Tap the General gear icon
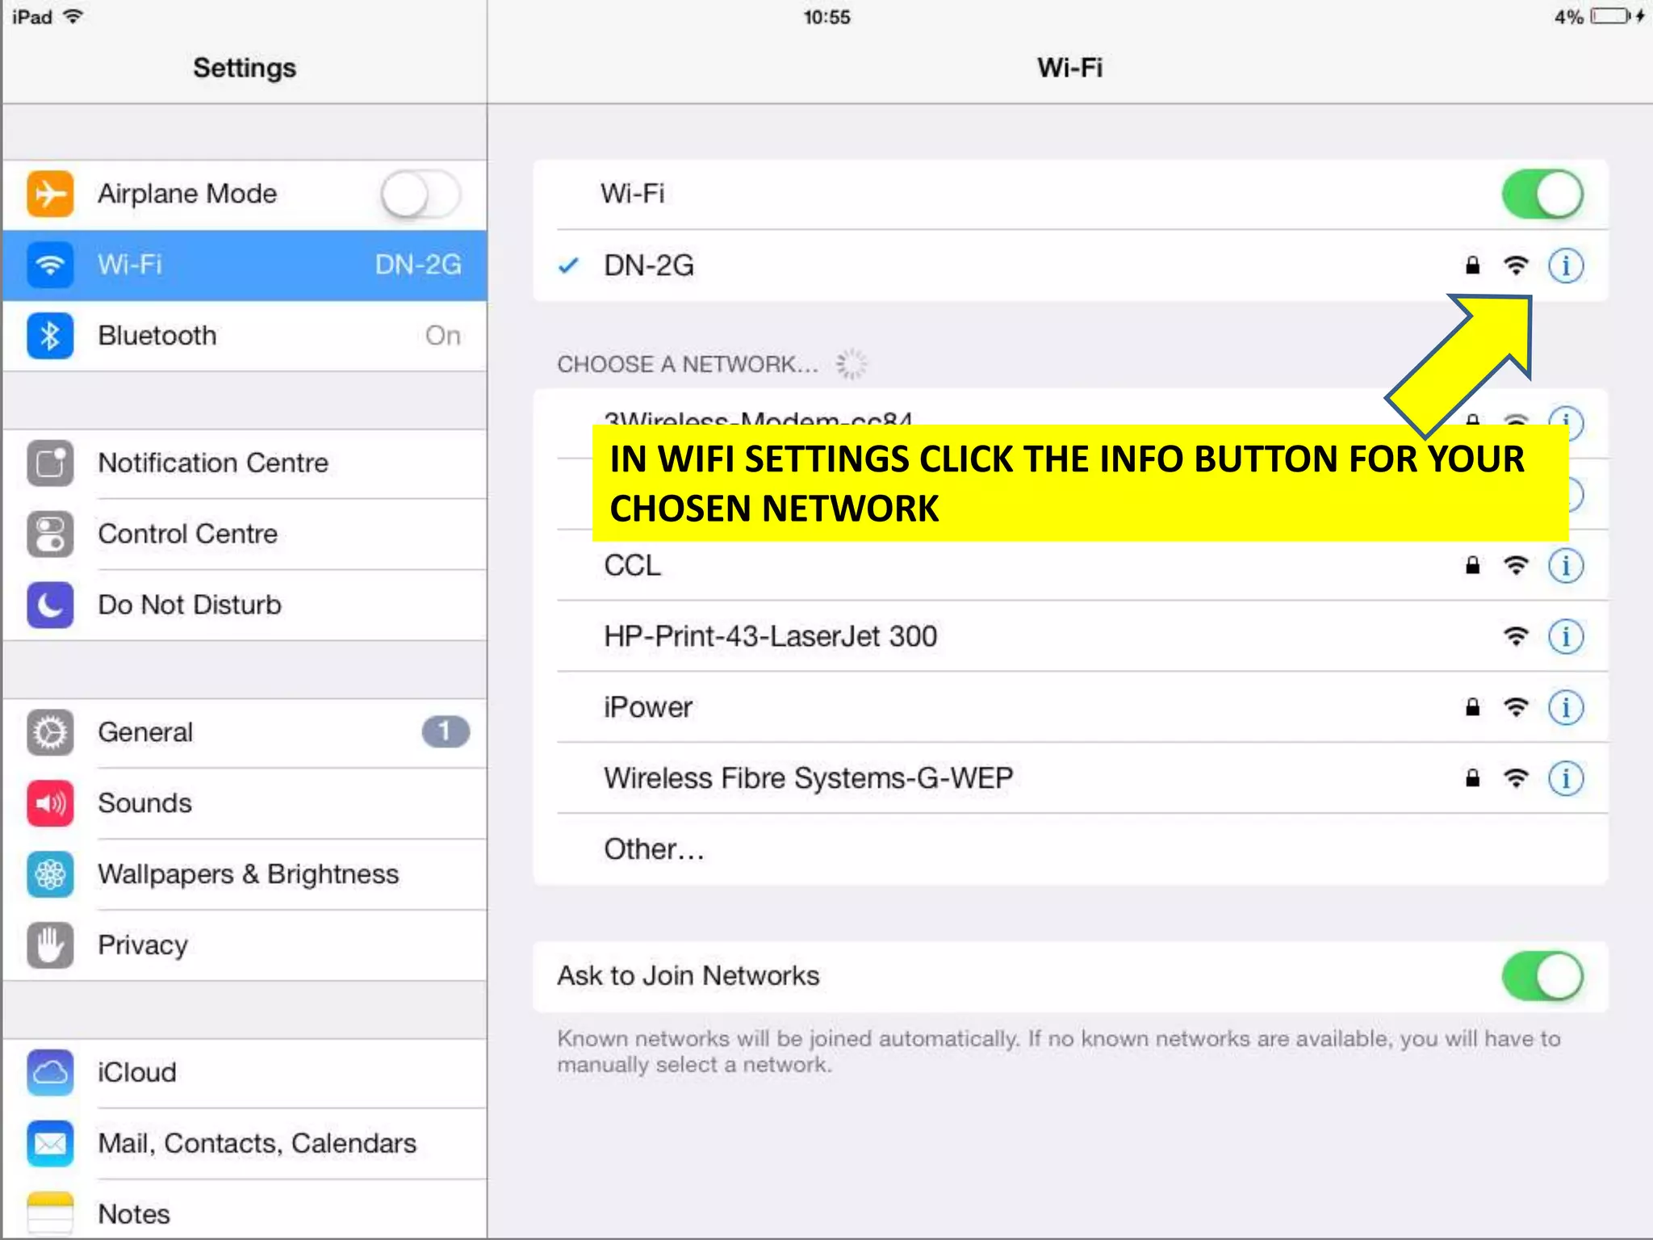 pyautogui.click(x=50, y=732)
